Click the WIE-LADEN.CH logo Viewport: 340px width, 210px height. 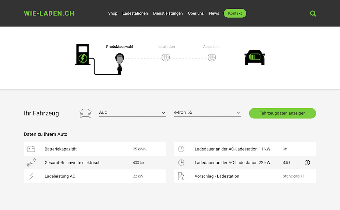tap(49, 13)
